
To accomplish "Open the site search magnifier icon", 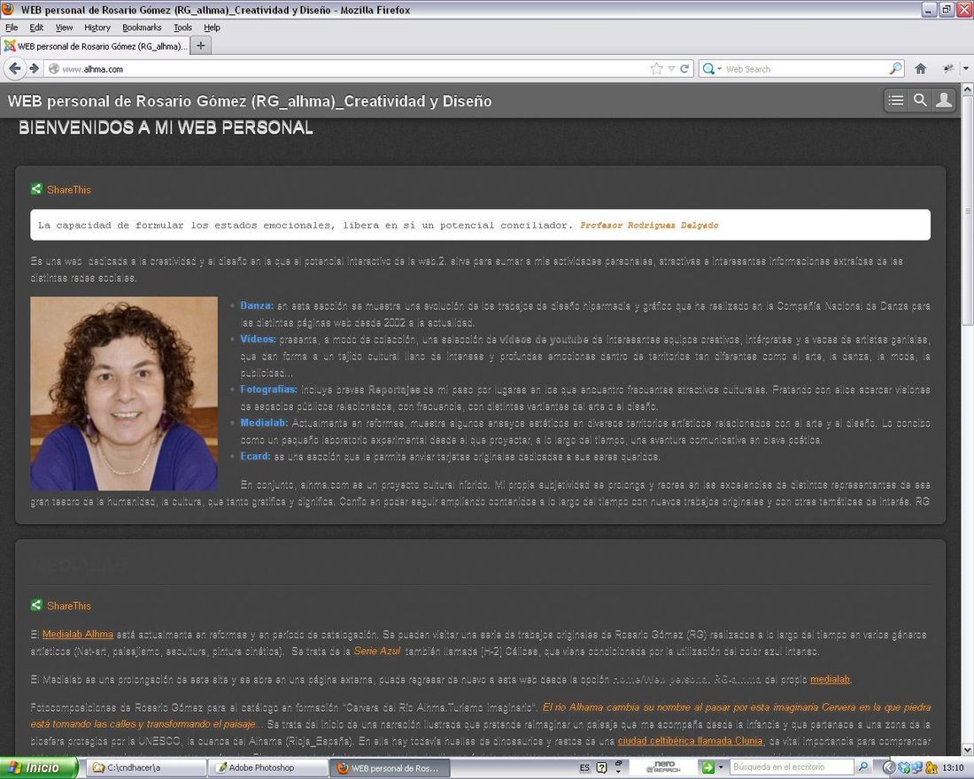I will pos(920,100).
